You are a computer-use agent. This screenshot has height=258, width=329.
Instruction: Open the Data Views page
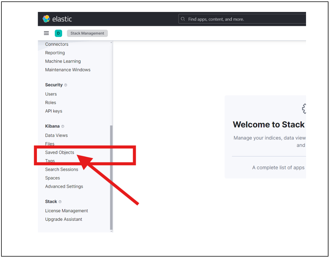tap(56, 135)
